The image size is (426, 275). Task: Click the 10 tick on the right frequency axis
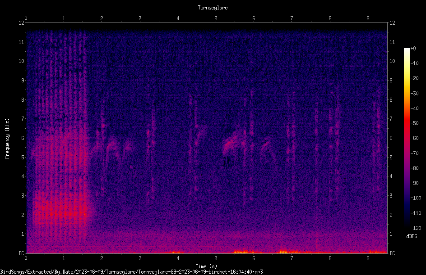(392, 61)
